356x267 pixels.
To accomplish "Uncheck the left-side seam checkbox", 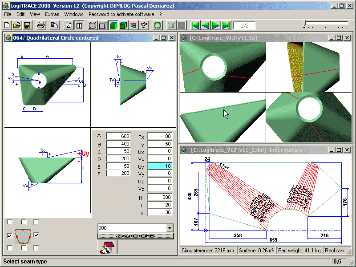I will [9, 236].
